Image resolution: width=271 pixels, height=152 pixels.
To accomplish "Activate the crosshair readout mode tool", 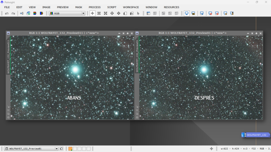I will [x=92, y=13].
